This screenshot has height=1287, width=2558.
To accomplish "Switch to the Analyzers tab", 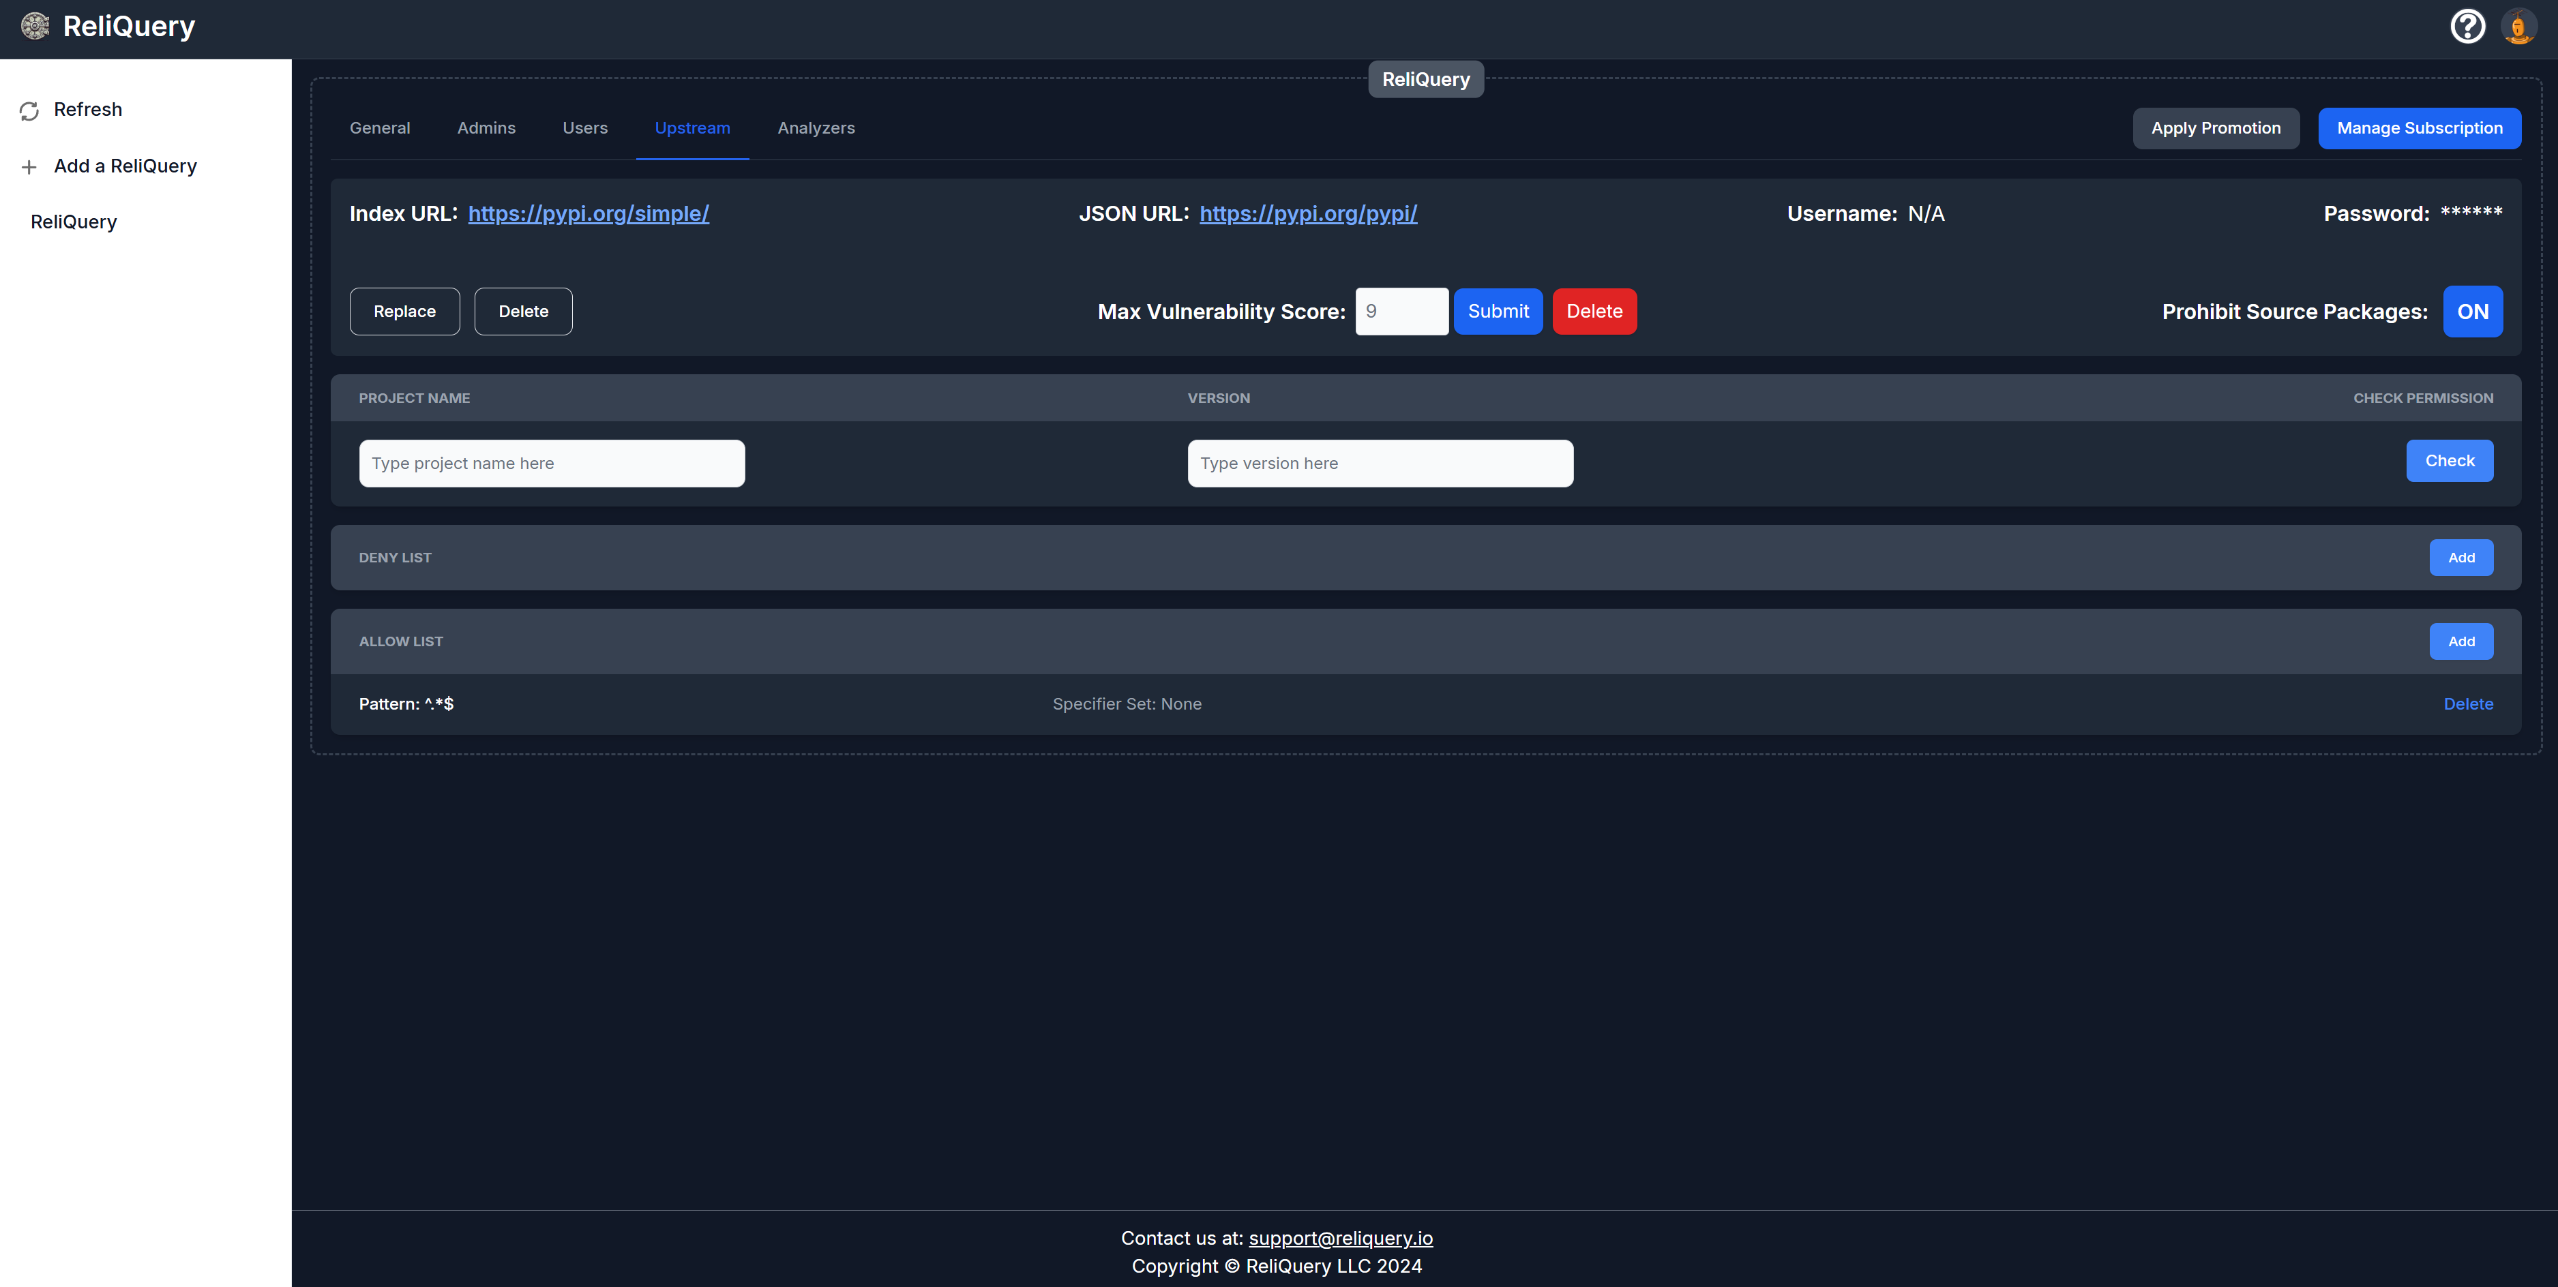I will pyautogui.click(x=815, y=128).
